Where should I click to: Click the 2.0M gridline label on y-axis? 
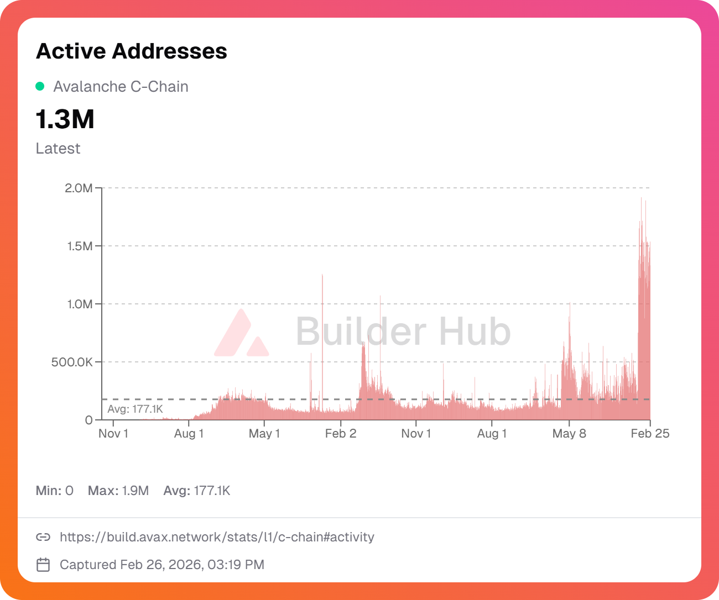pyautogui.click(x=78, y=187)
